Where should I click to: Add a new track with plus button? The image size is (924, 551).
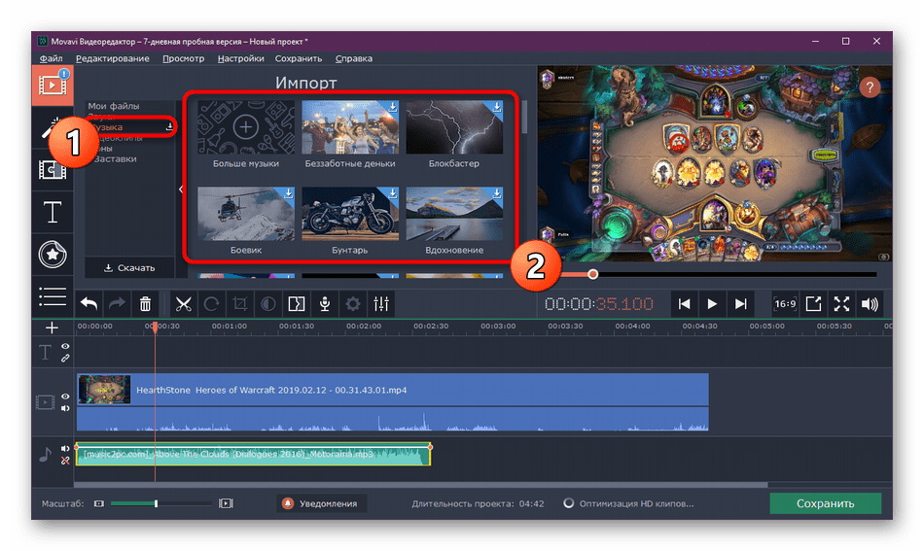[52, 327]
